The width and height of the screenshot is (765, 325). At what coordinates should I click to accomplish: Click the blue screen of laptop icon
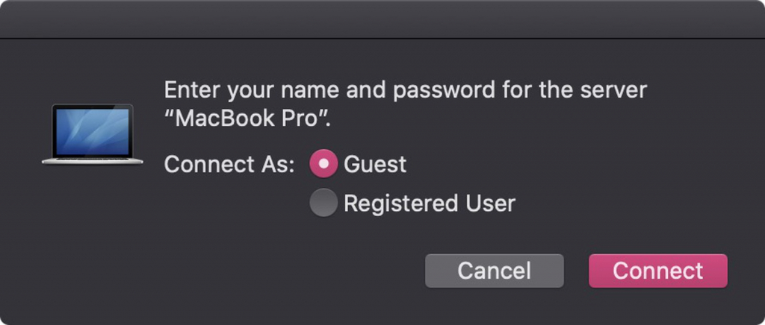93,131
